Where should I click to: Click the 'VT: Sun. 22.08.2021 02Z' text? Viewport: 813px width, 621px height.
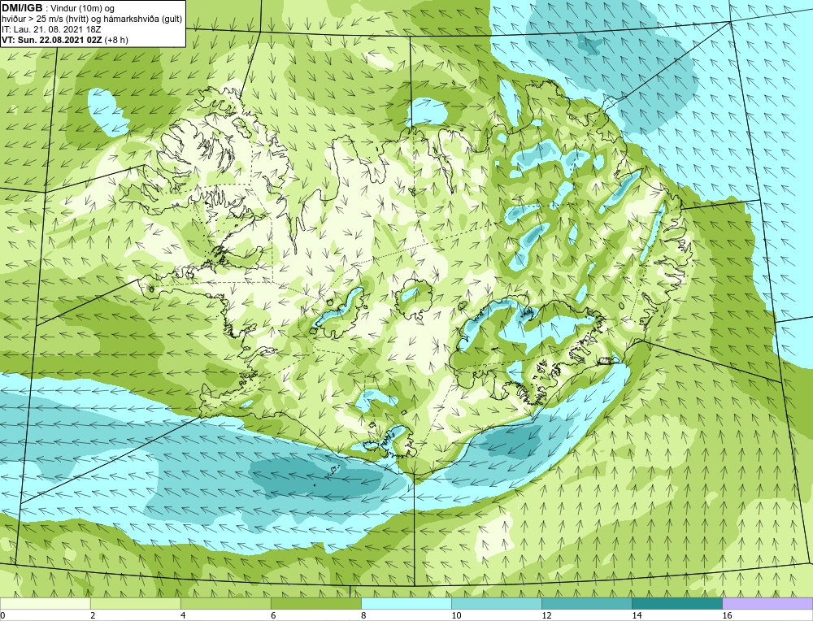[x=52, y=40]
